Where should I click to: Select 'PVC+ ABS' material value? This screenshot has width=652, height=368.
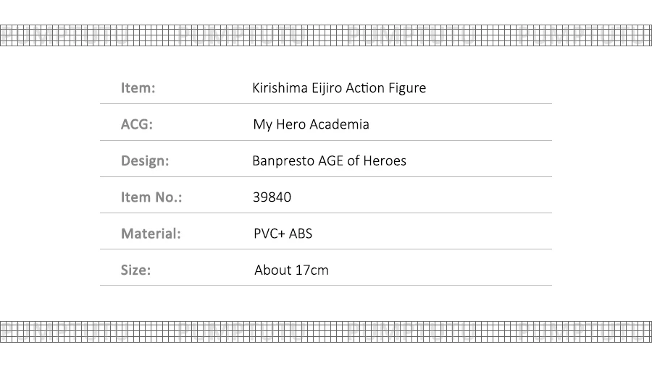(283, 234)
